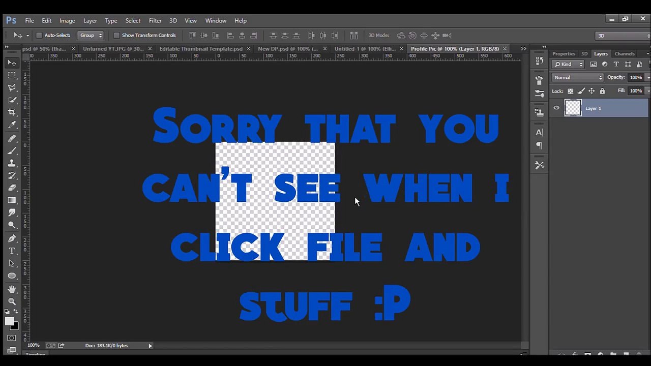Screen dimensions: 651x366
Task: Expand the Opacity slider dropdown arrow
Action: click(647, 78)
